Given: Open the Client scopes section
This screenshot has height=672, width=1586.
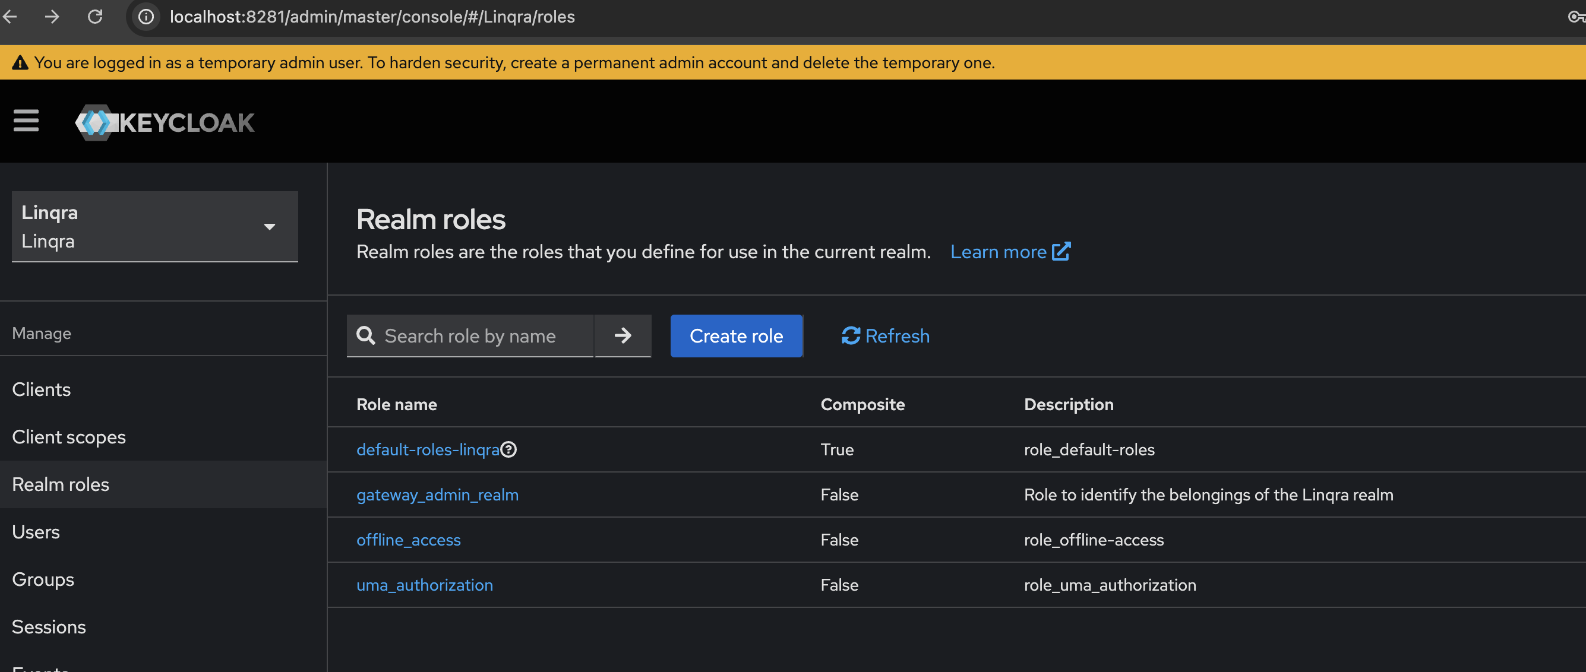Looking at the screenshot, I should pos(69,437).
